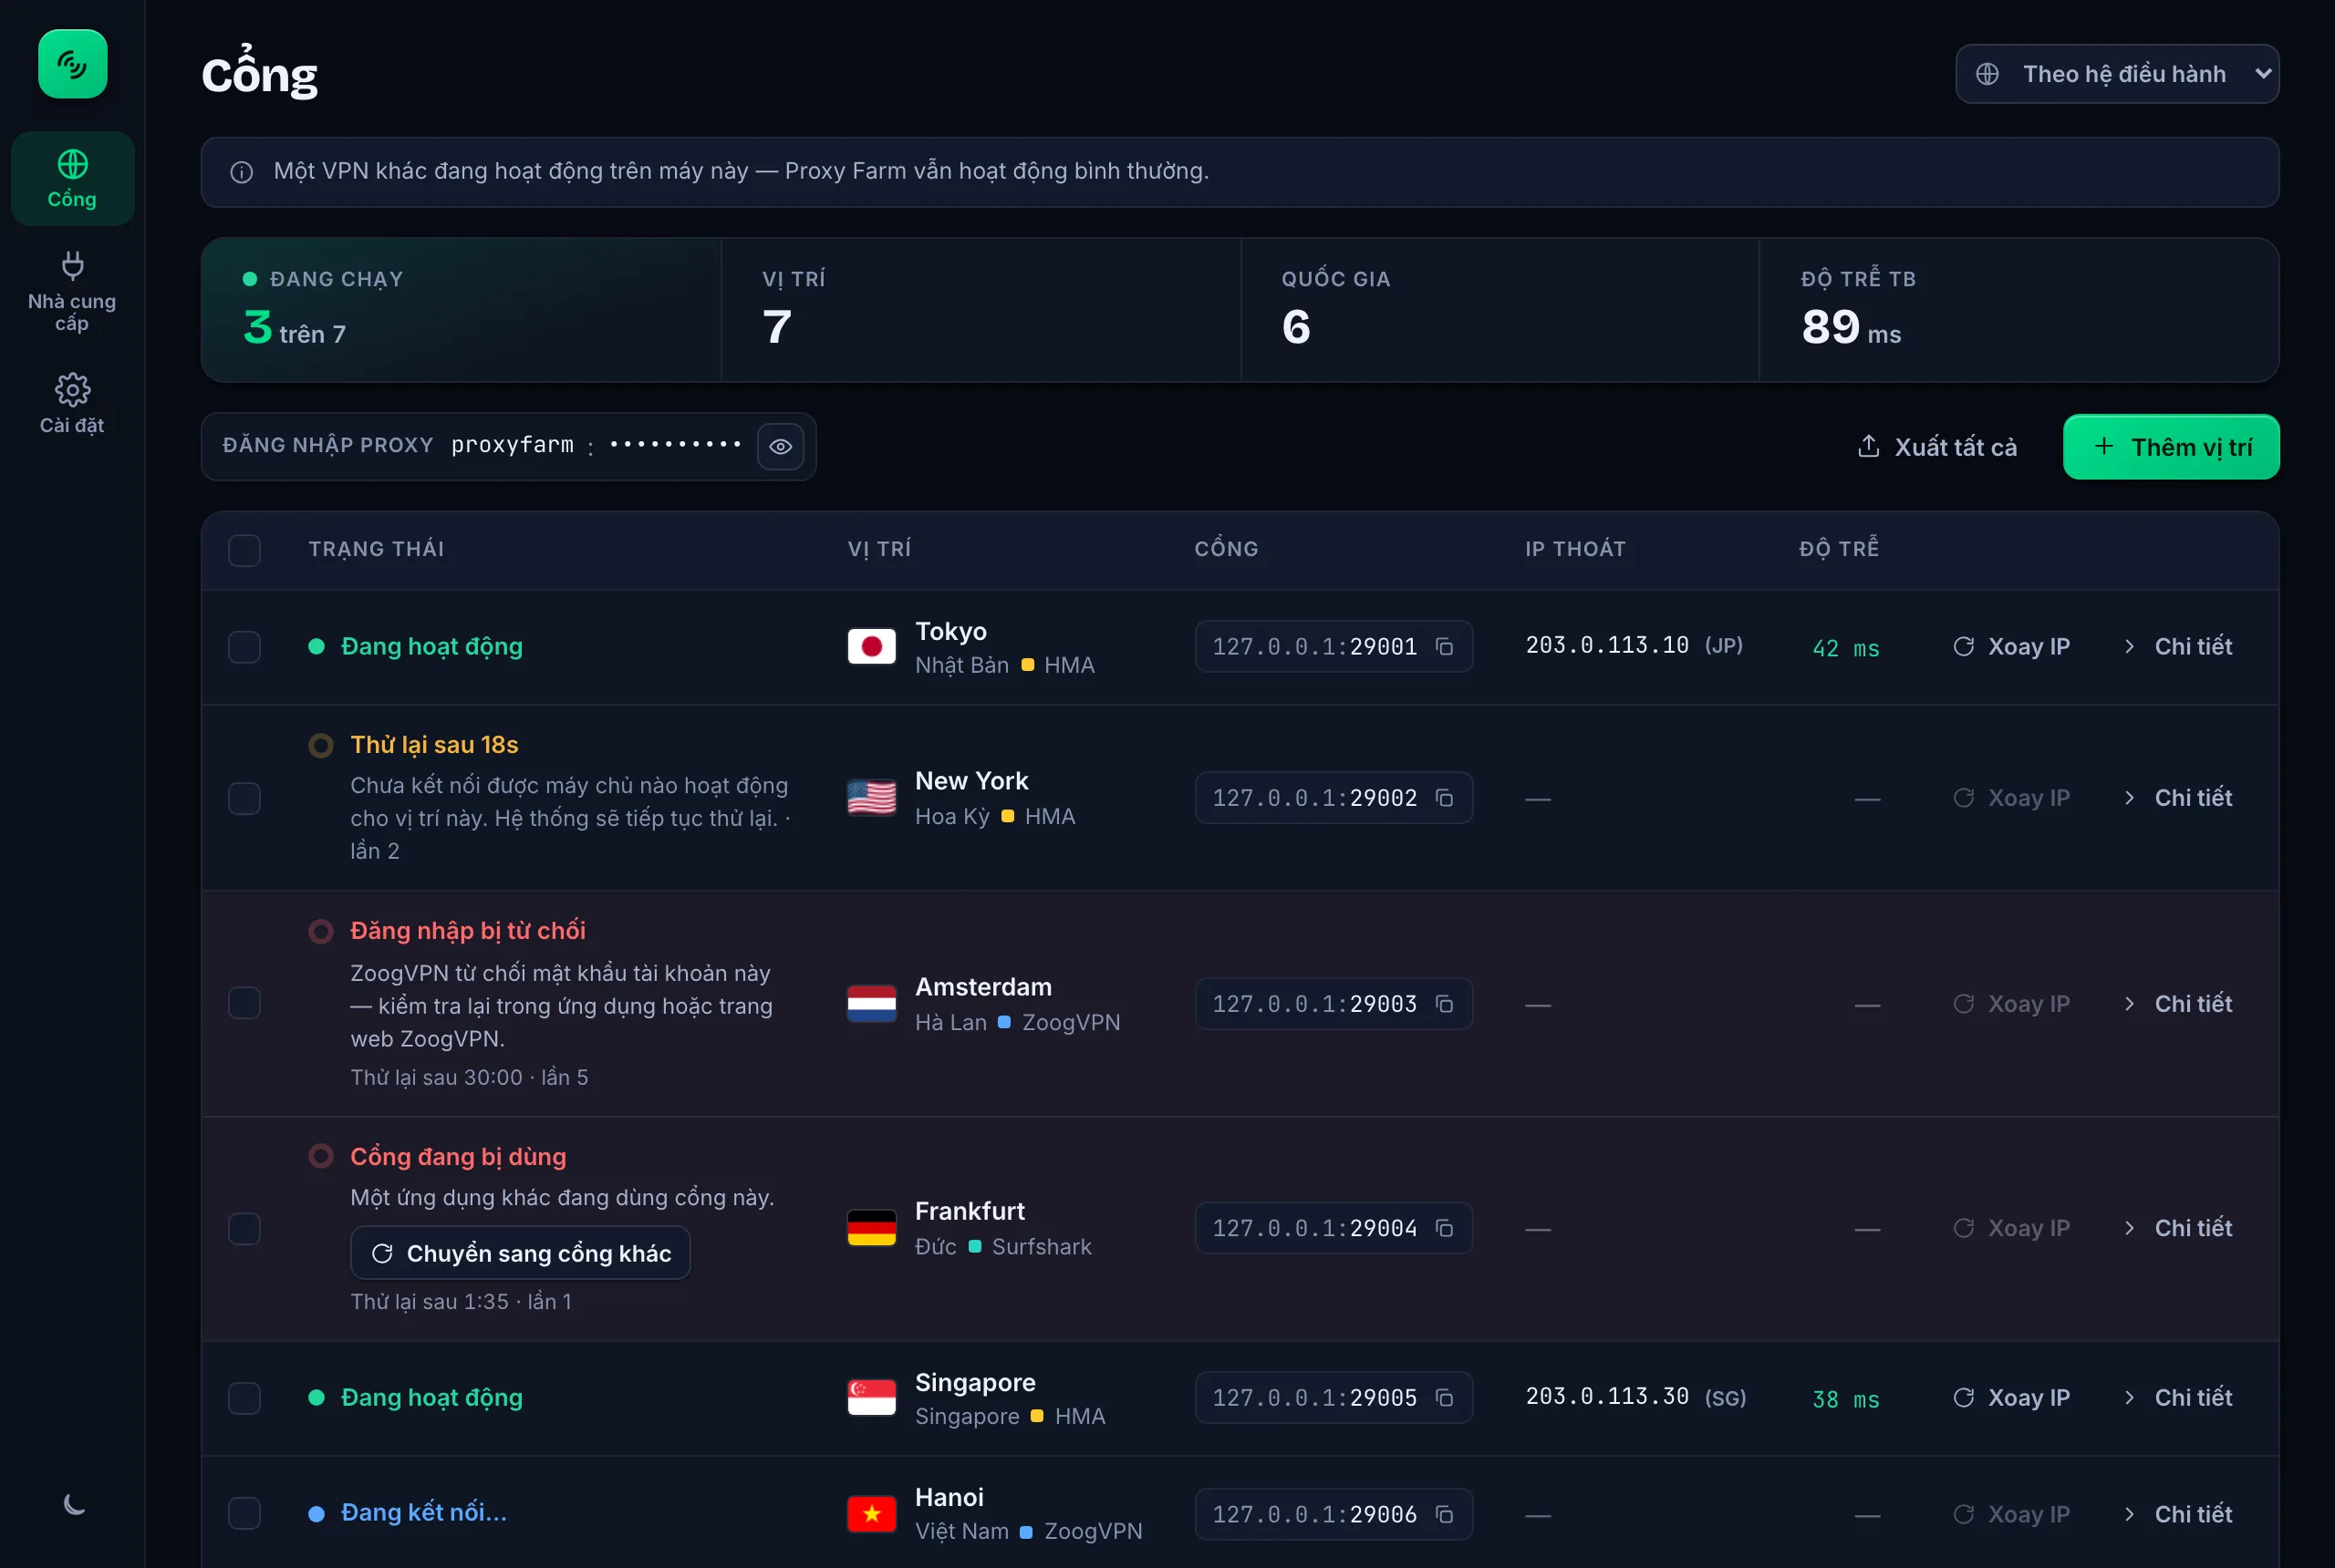
Task: Expand Chi tiết for Amsterdam
Action: point(2177,1003)
